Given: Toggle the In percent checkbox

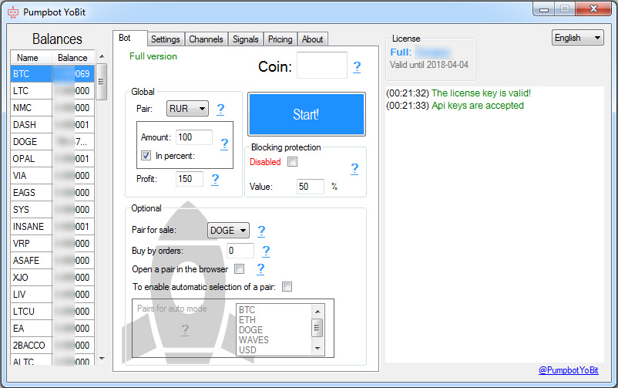Looking at the screenshot, I should click(x=146, y=156).
